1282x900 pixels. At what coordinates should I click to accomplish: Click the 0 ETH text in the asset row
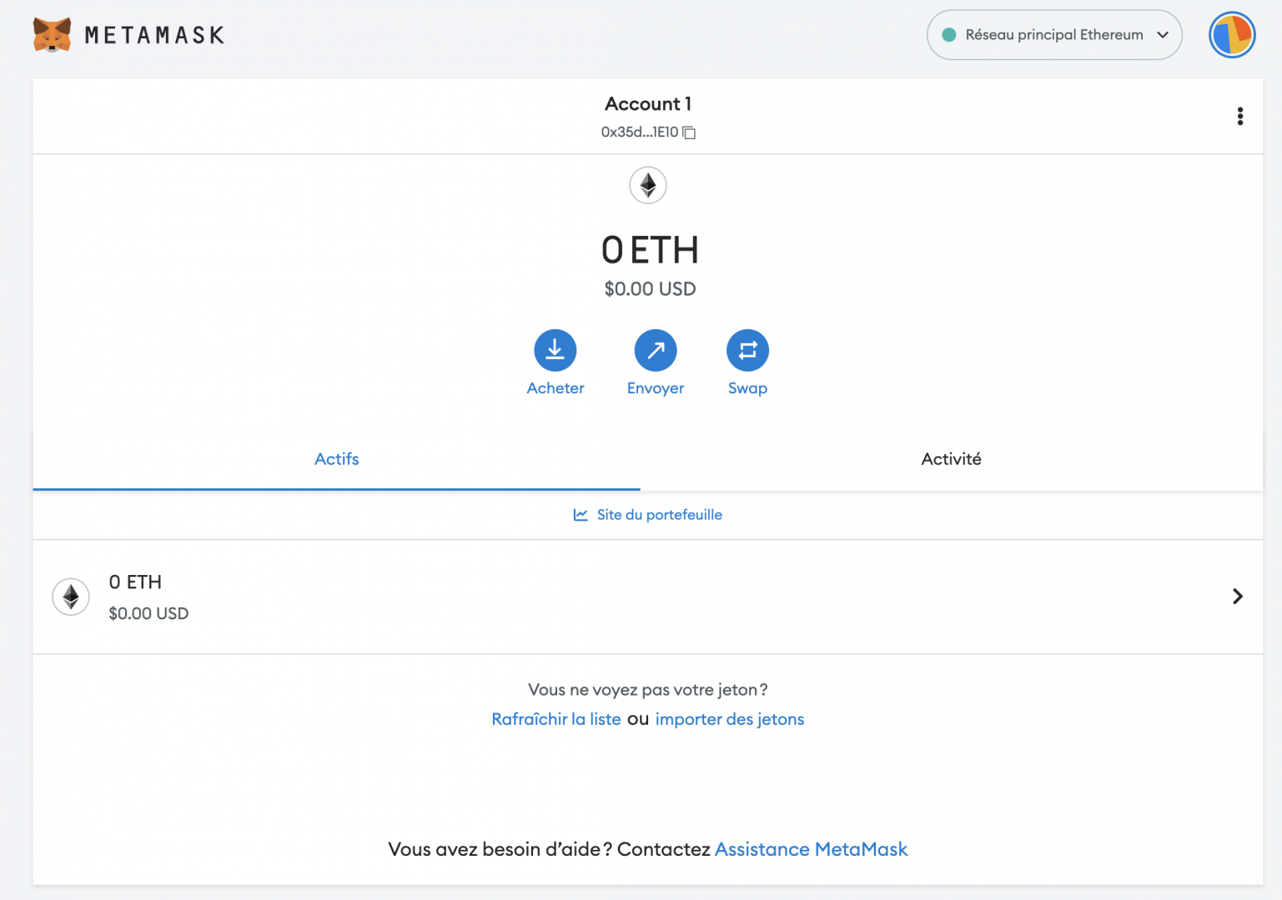(x=135, y=582)
